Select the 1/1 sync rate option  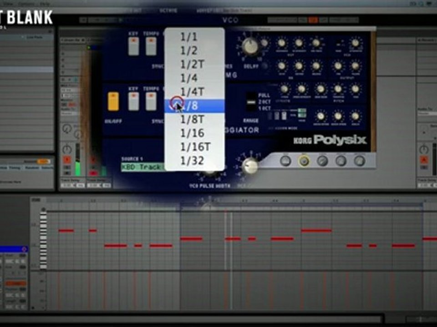194,37
